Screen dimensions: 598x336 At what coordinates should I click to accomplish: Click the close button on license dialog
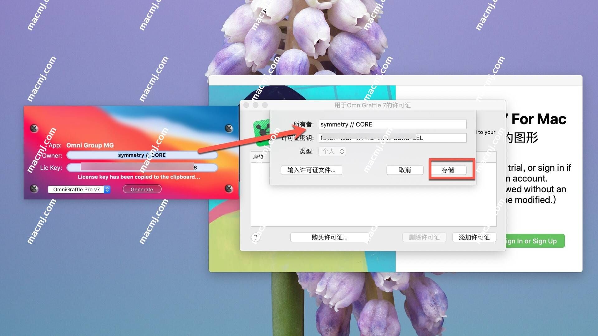pyautogui.click(x=247, y=105)
